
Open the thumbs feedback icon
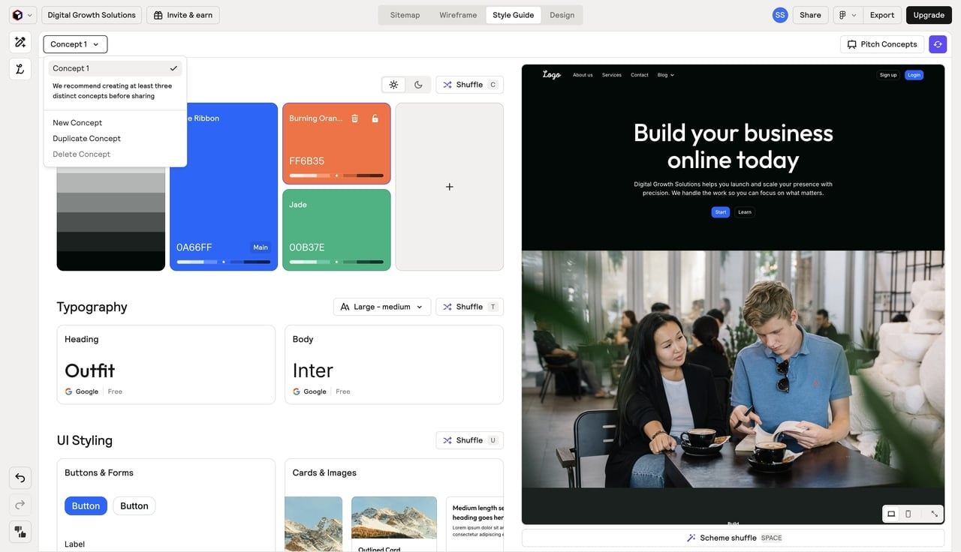(x=20, y=532)
